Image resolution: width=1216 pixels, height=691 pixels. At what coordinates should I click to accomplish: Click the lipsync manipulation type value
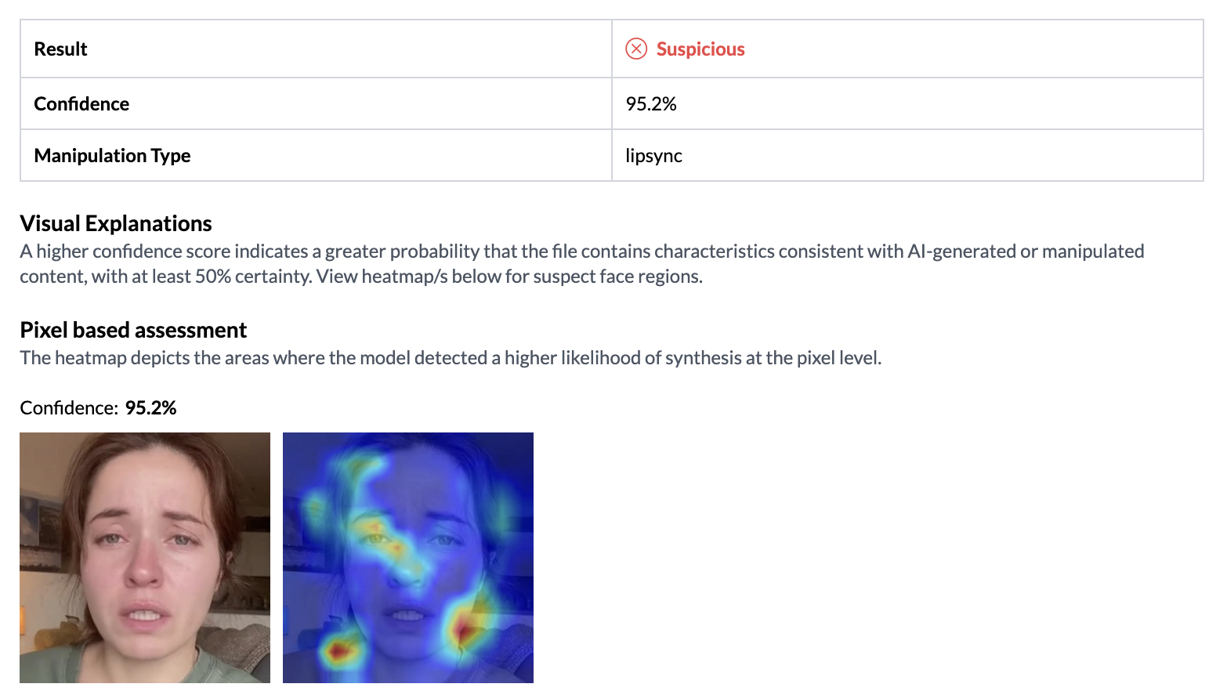click(653, 155)
